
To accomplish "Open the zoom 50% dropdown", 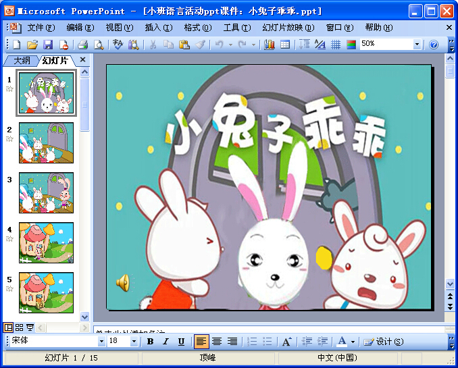I will 417,45.
